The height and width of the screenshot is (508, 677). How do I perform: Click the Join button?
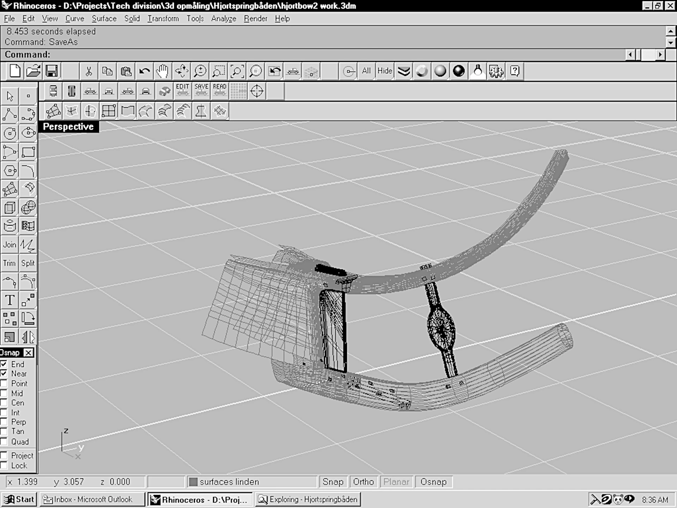[10, 245]
